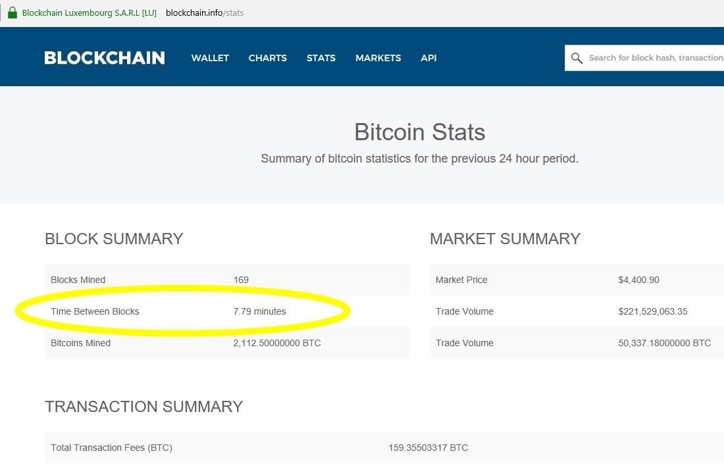Click the TRANSACTION SUMMARY heading
Screen dimensions: 724x466
point(143,406)
